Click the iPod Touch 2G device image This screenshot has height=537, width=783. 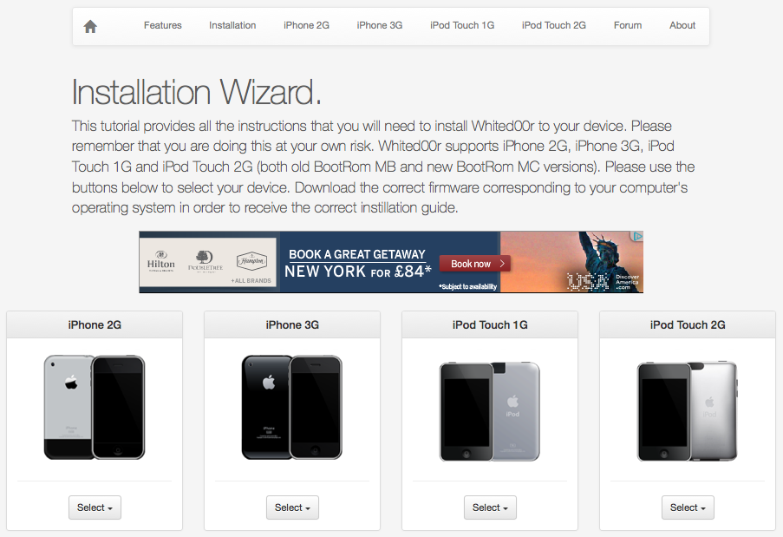[x=688, y=411]
